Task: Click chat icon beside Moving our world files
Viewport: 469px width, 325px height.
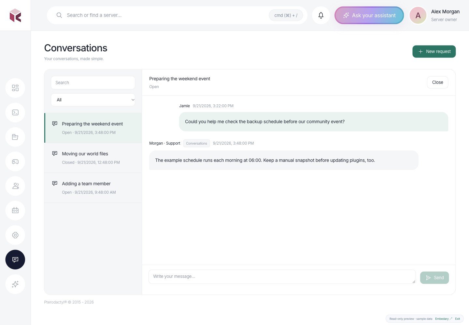Action: pyautogui.click(x=55, y=153)
